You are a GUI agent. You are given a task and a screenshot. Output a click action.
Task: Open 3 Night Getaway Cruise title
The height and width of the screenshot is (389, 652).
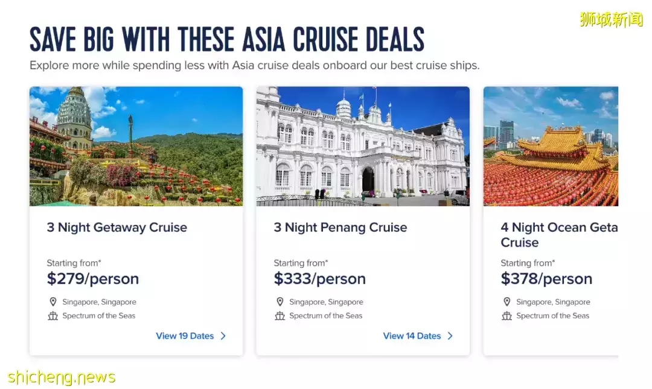click(x=117, y=227)
